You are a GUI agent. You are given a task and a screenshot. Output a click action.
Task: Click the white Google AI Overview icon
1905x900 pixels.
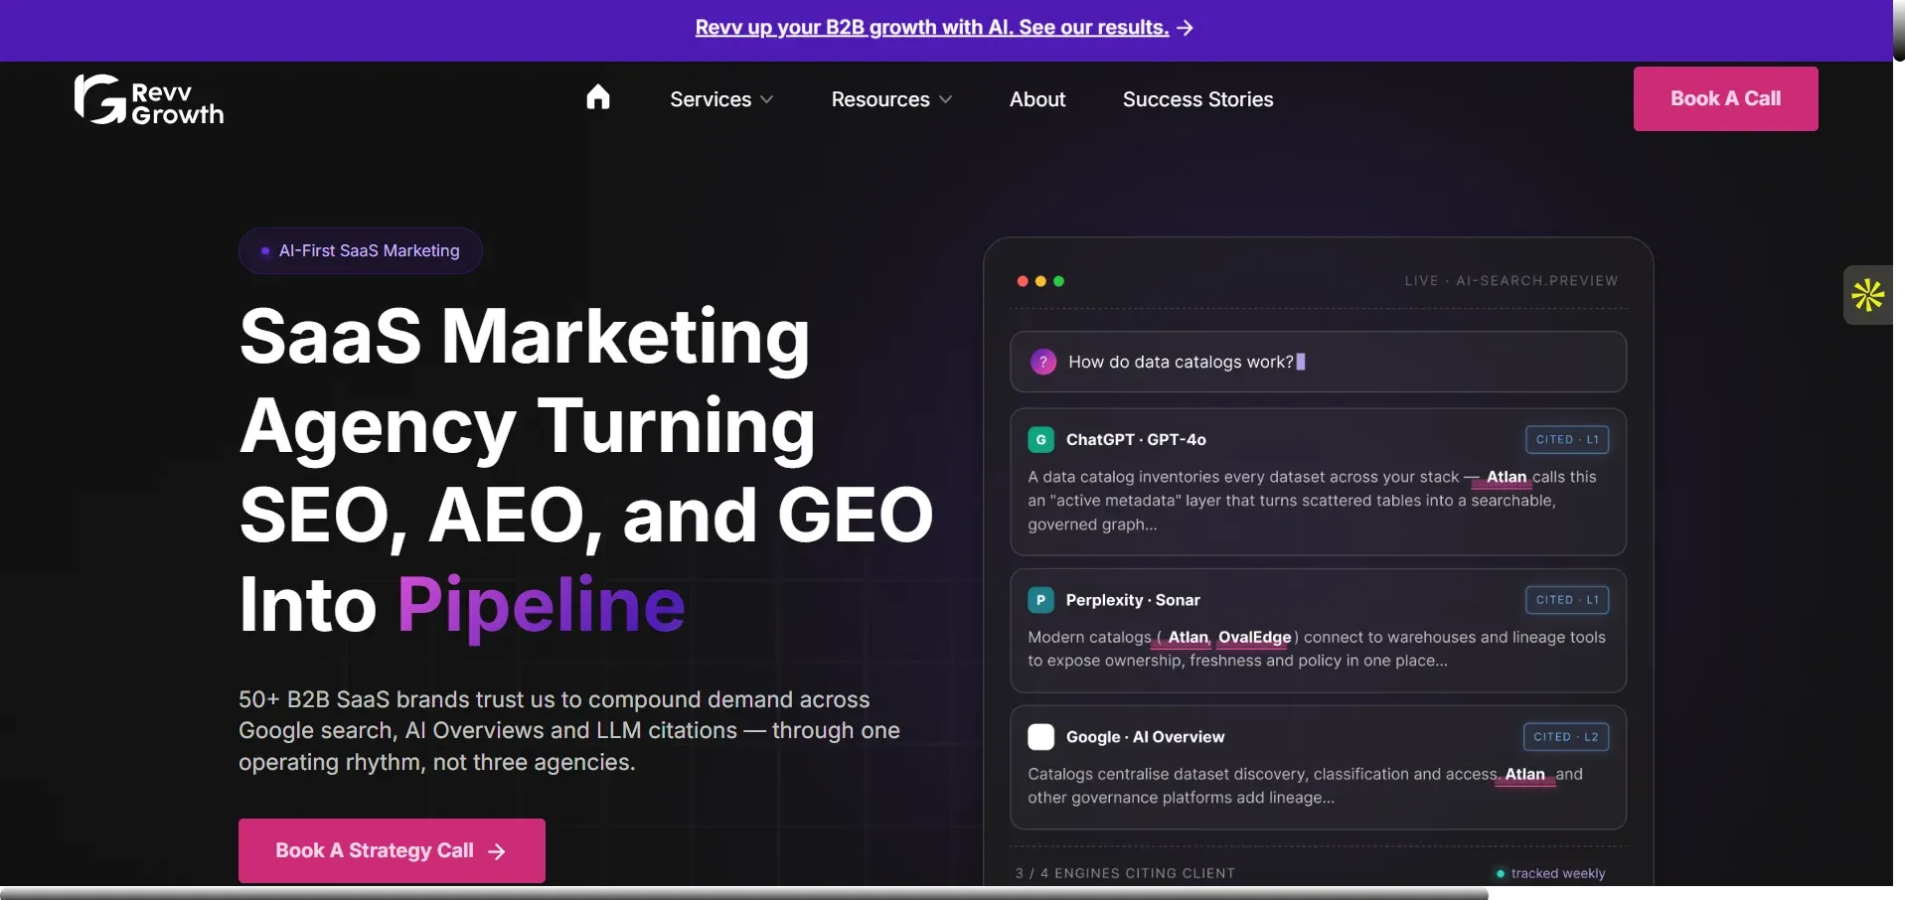click(x=1040, y=737)
